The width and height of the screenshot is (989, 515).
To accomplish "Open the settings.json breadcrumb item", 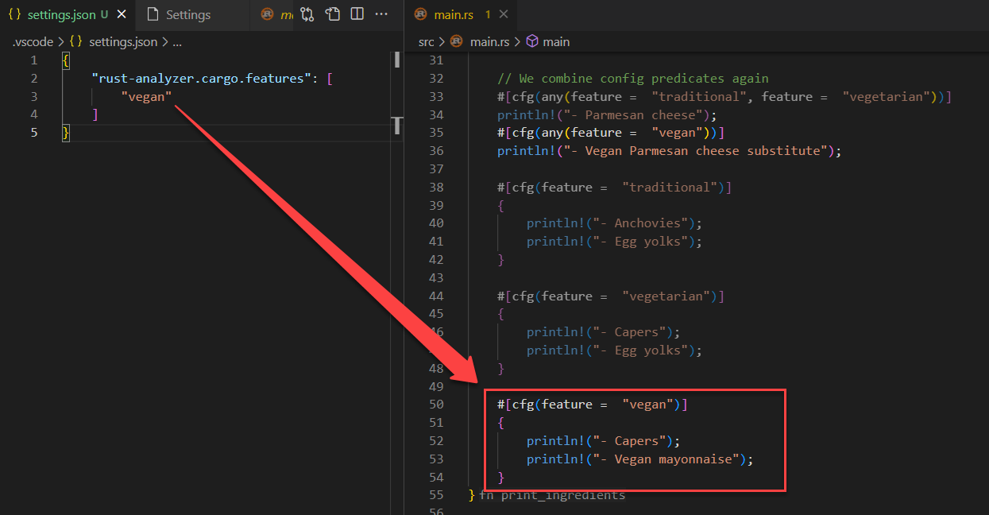I will pos(122,41).
